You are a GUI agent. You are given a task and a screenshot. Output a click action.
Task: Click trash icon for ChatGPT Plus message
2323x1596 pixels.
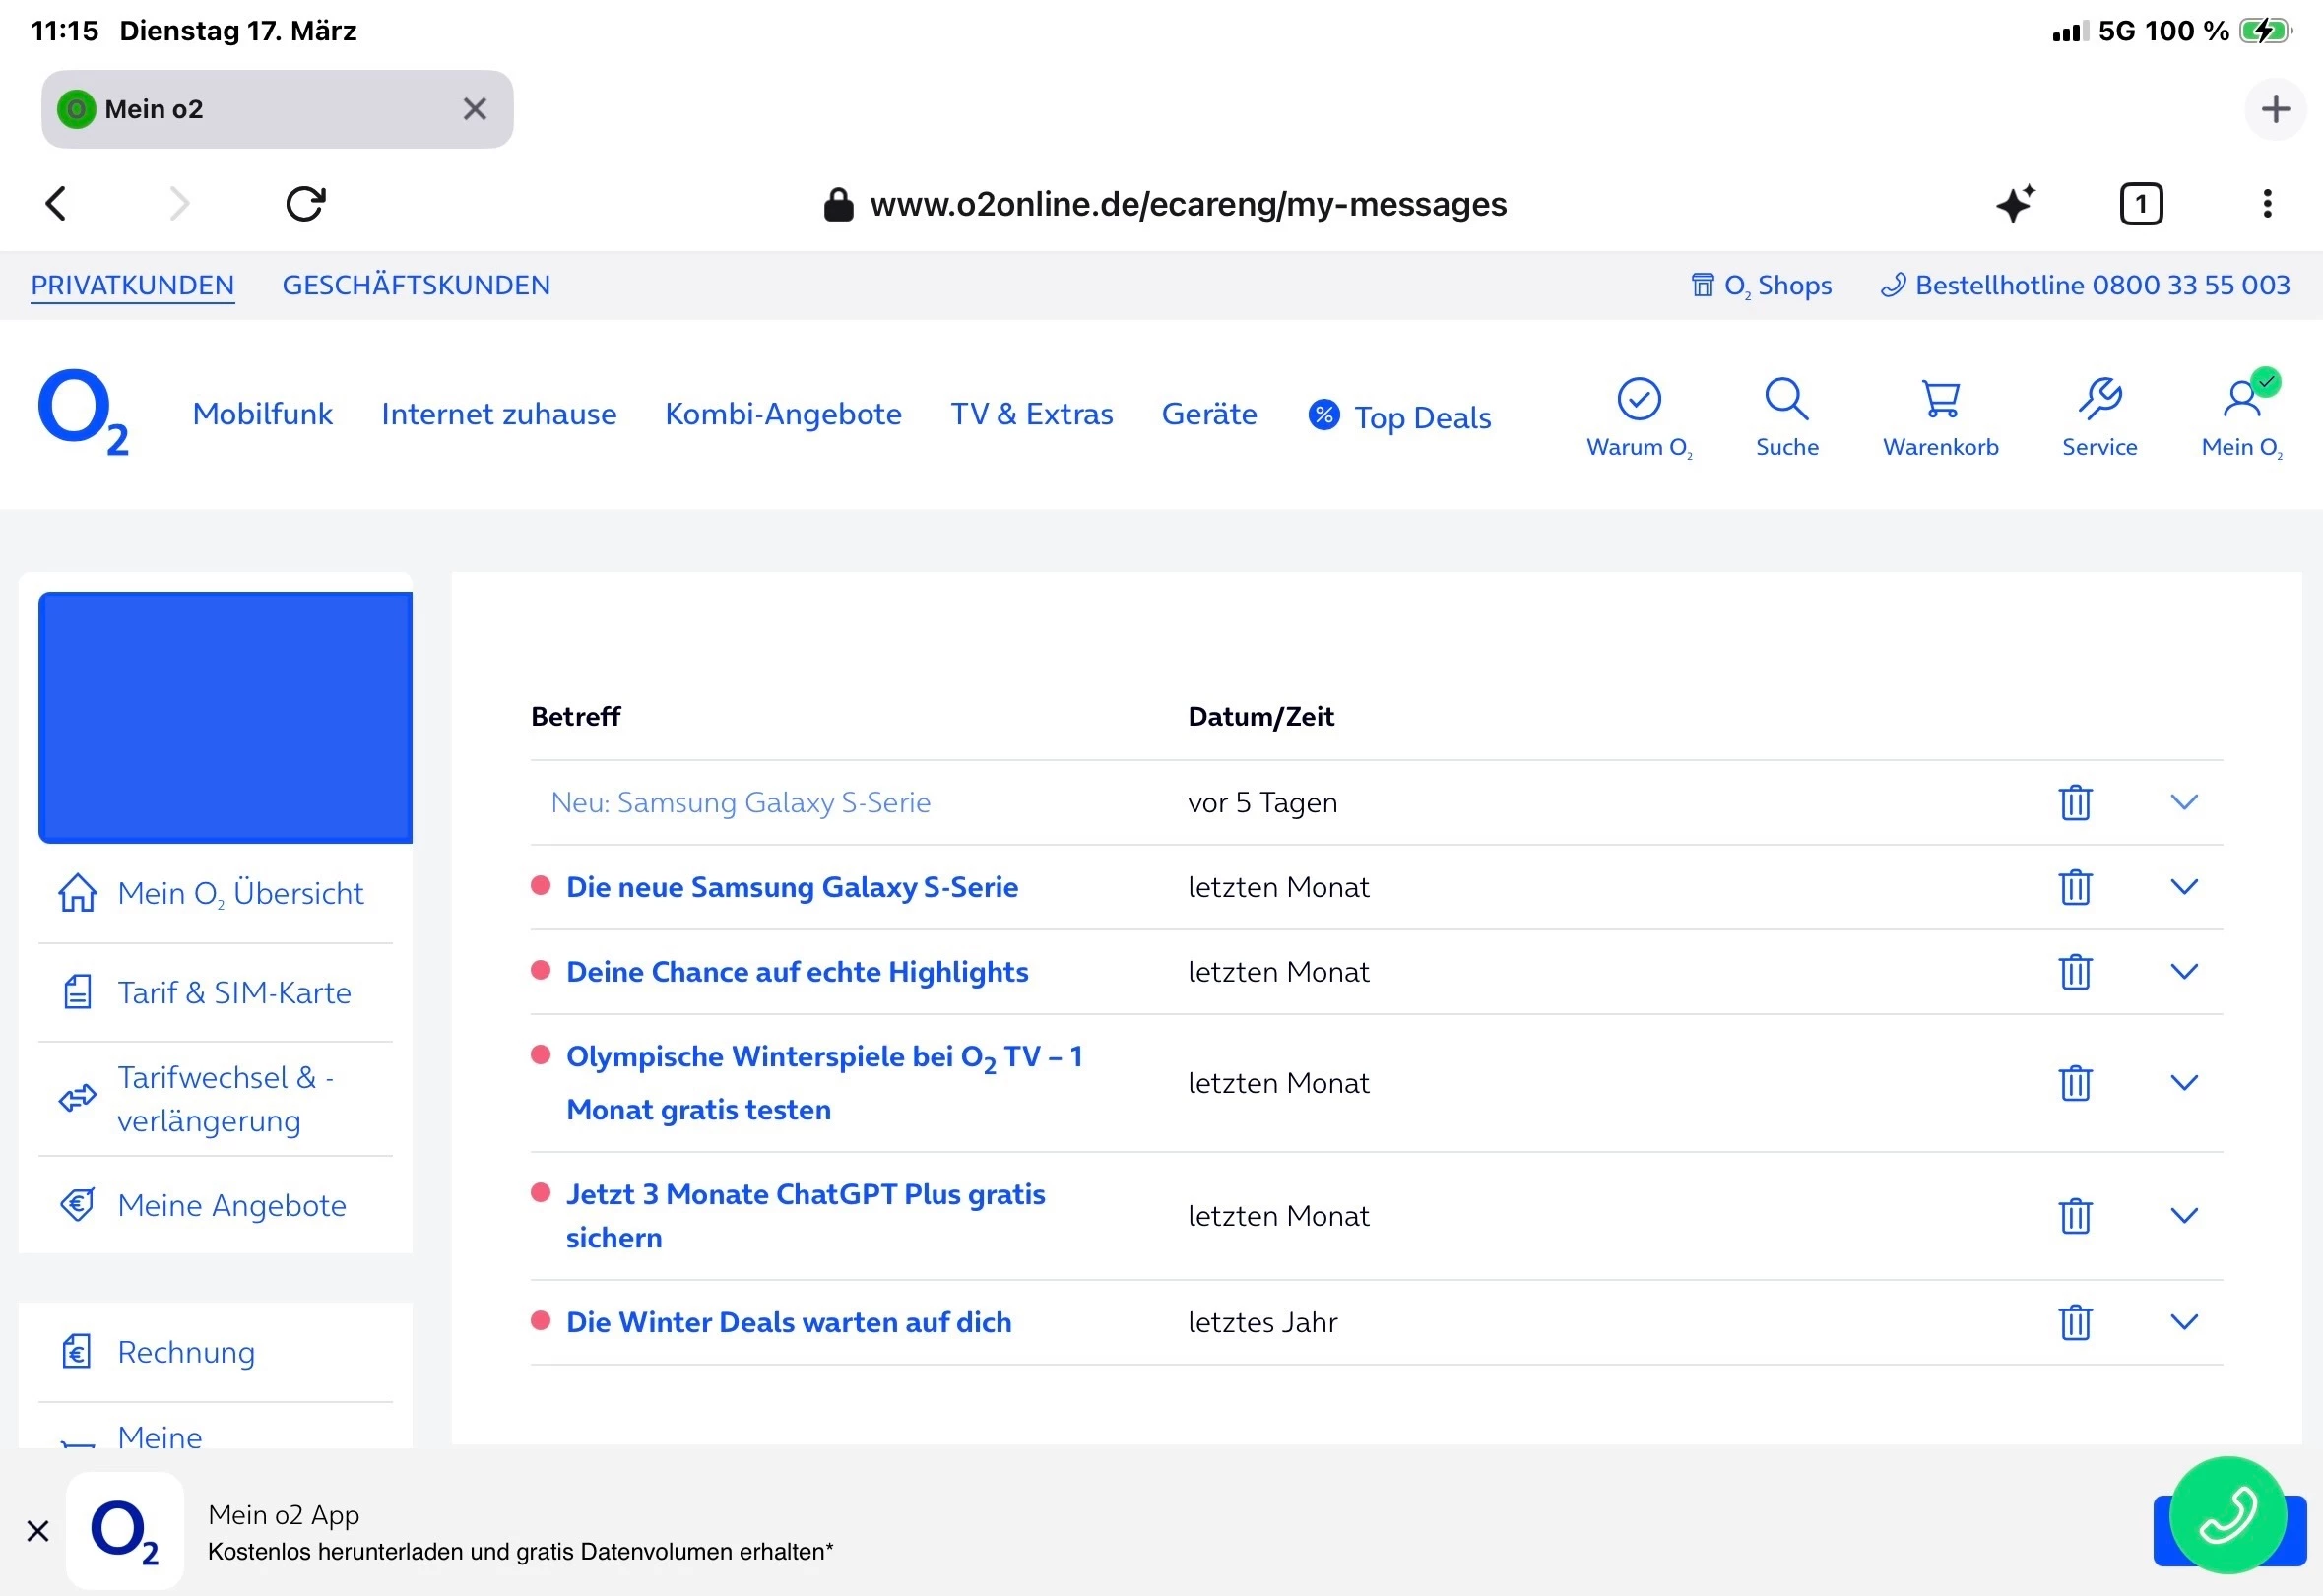pyautogui.click(x=2075, y=1216)
